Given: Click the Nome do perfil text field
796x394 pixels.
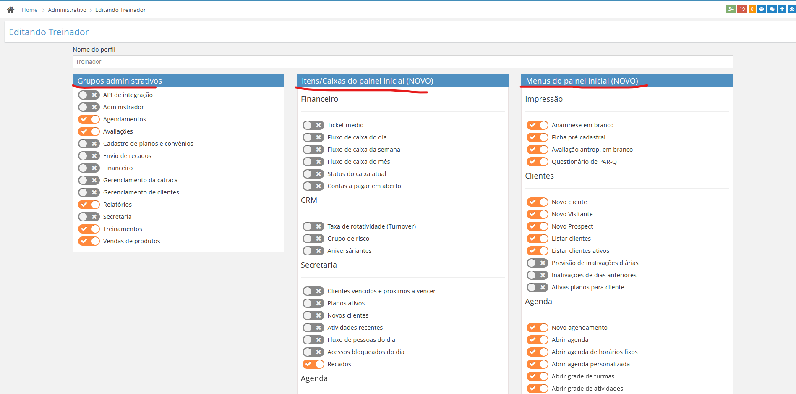Looking at the screenshot, I should 402,62.
